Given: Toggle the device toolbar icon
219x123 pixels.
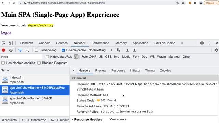Looking at the screenshot, I should [11, 43].
